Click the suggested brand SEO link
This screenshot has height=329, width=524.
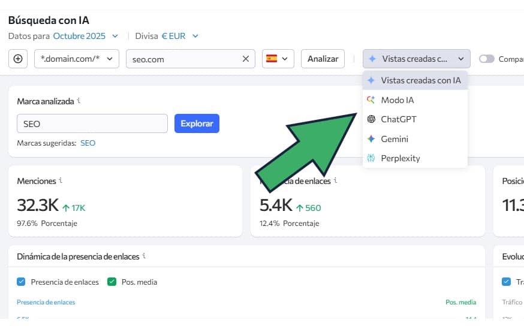point(88,143)
